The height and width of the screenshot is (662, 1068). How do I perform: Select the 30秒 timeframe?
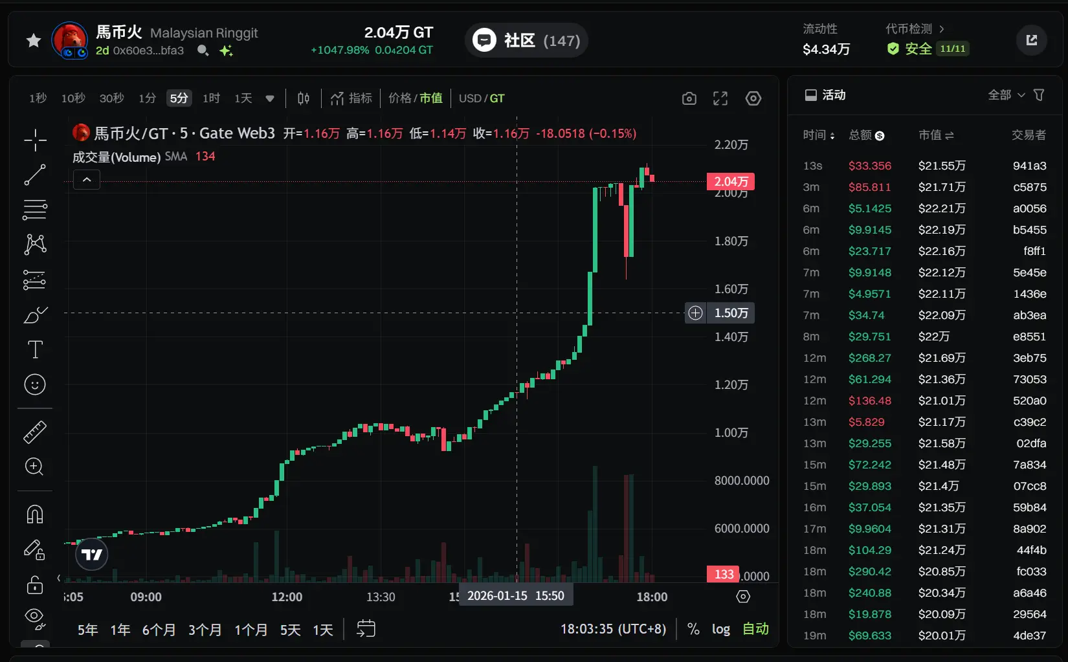tap(111, 98)
